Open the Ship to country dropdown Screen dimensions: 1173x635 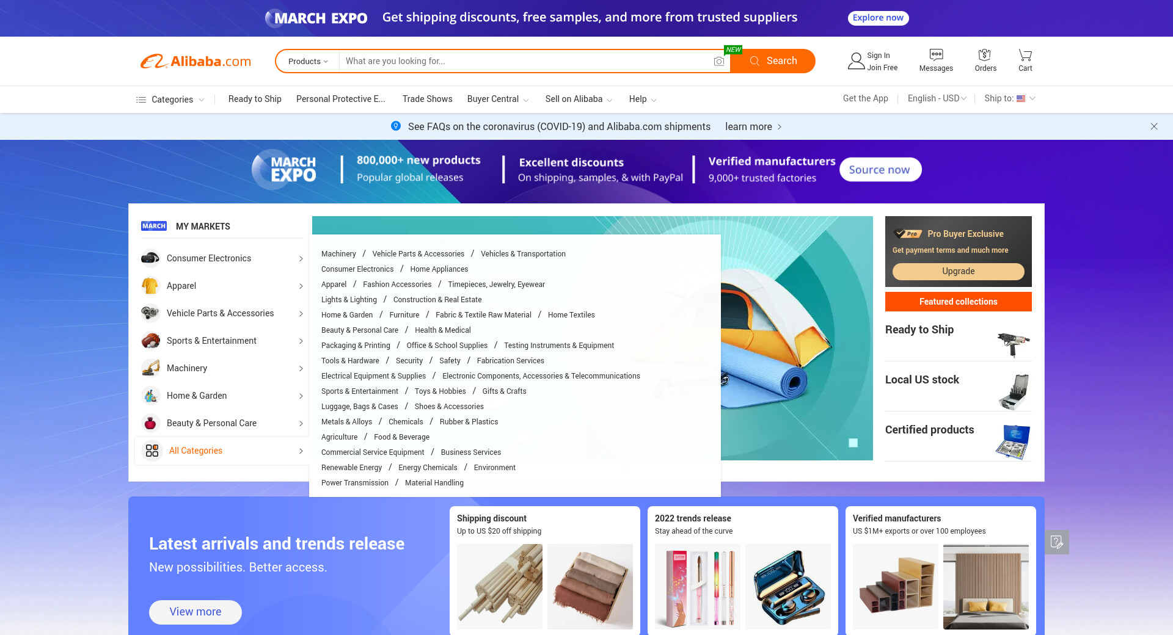coord(1032,98)
